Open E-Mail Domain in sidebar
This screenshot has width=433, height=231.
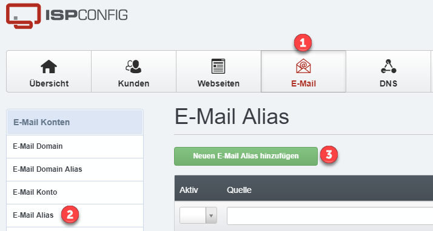75,146
